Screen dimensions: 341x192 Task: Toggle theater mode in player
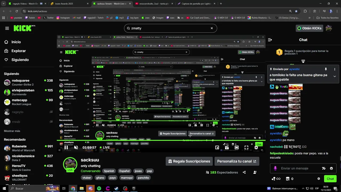tap(237, 147)
